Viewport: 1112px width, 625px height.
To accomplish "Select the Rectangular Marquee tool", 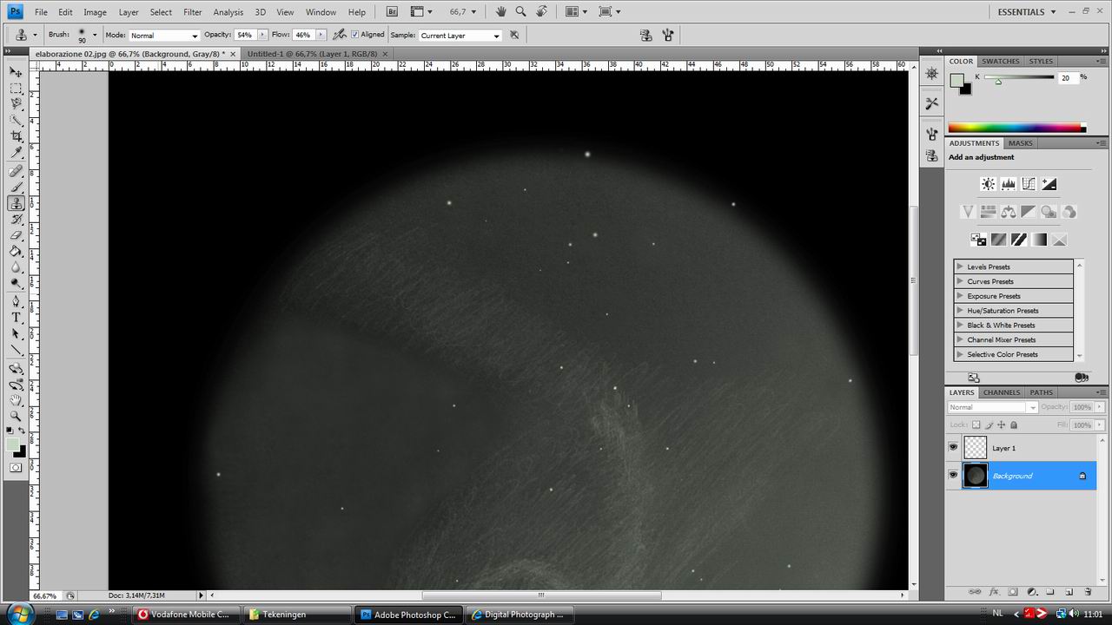I will (x=16, y=89).
